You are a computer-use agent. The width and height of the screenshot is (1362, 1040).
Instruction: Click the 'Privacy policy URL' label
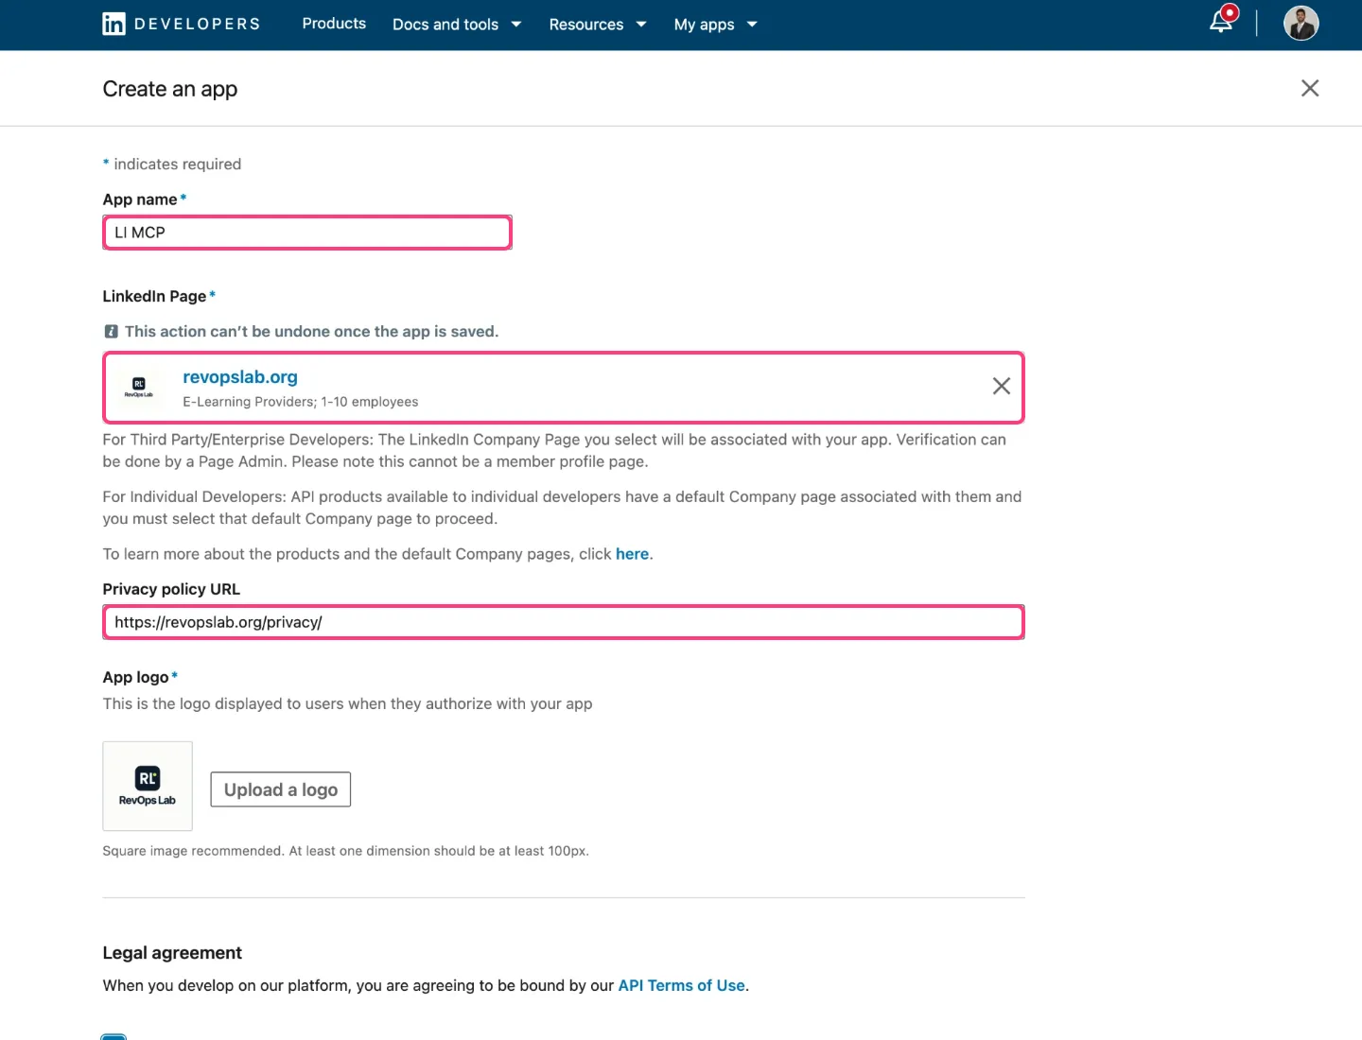click(x=171, y=589)
